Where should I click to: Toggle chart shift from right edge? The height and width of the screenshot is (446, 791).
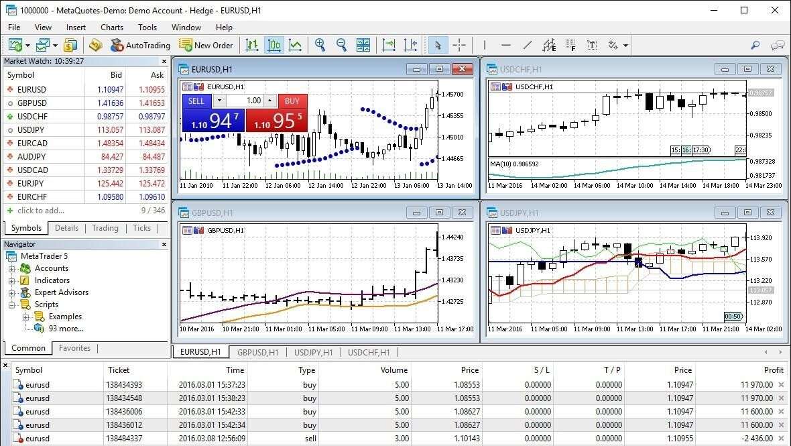(x=411, y=46)
